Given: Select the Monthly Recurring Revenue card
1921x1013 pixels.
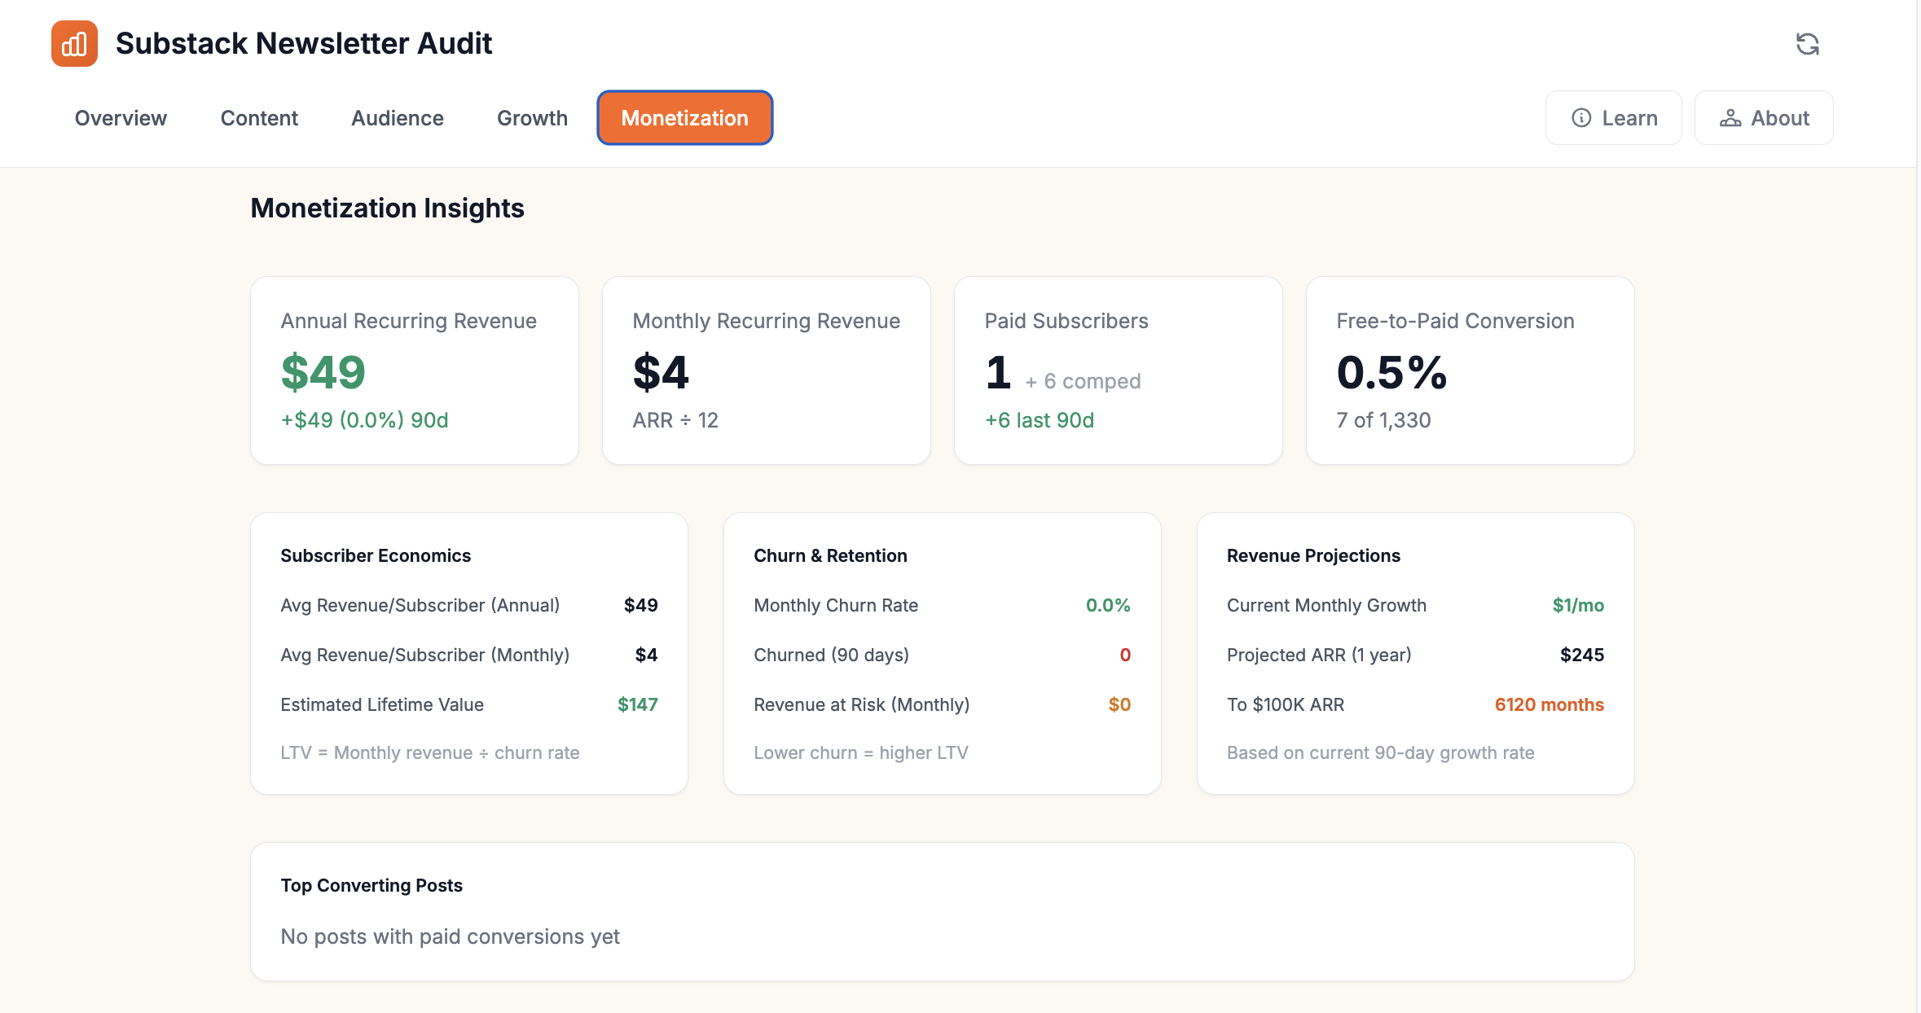Looking at the screenshot, I should click(x=766, y=371).
